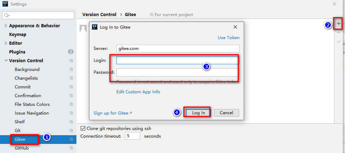Expand the Appearance & Behavior section

tap(6, 26)
